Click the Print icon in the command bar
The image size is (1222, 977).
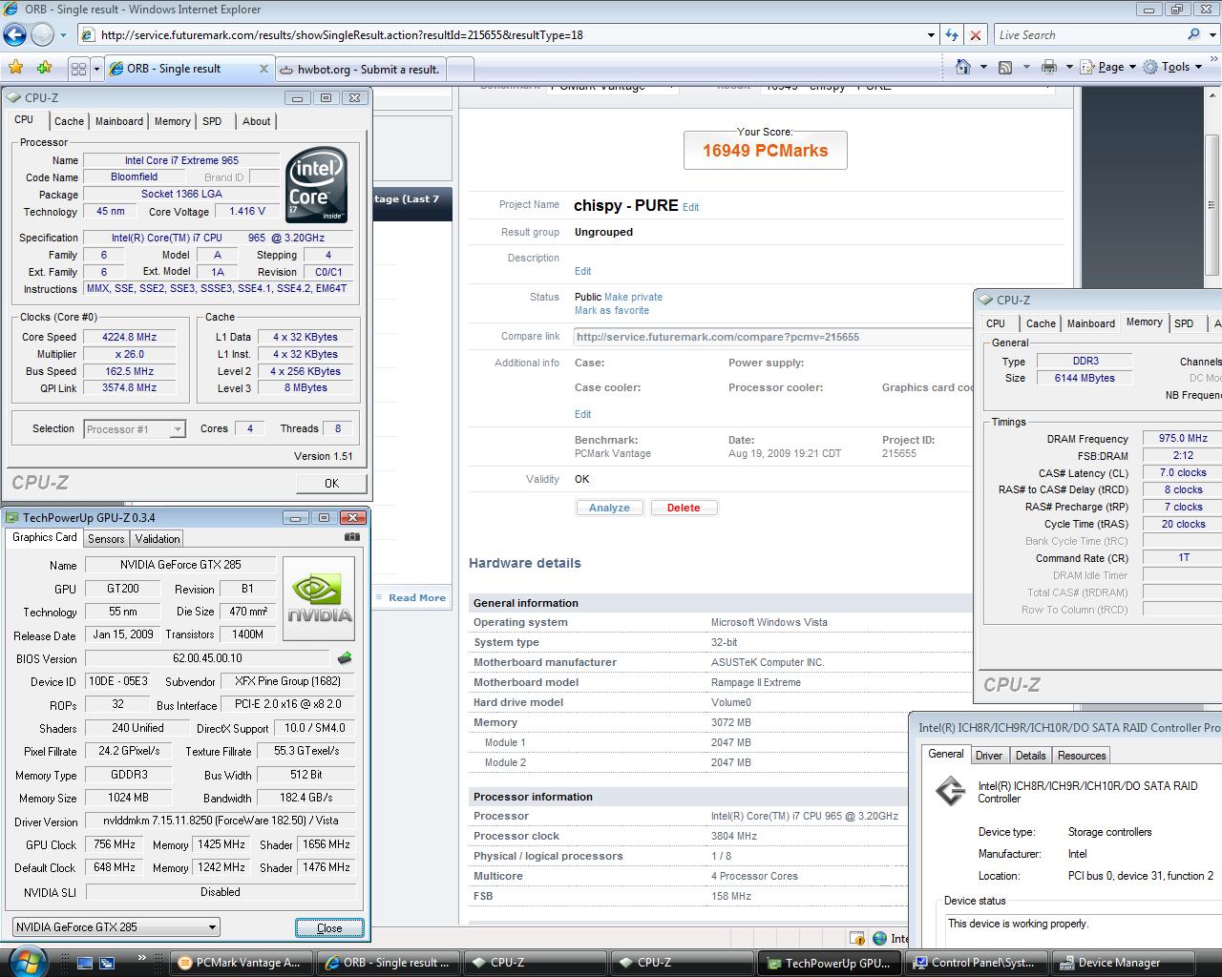[x=1049, y=67]
